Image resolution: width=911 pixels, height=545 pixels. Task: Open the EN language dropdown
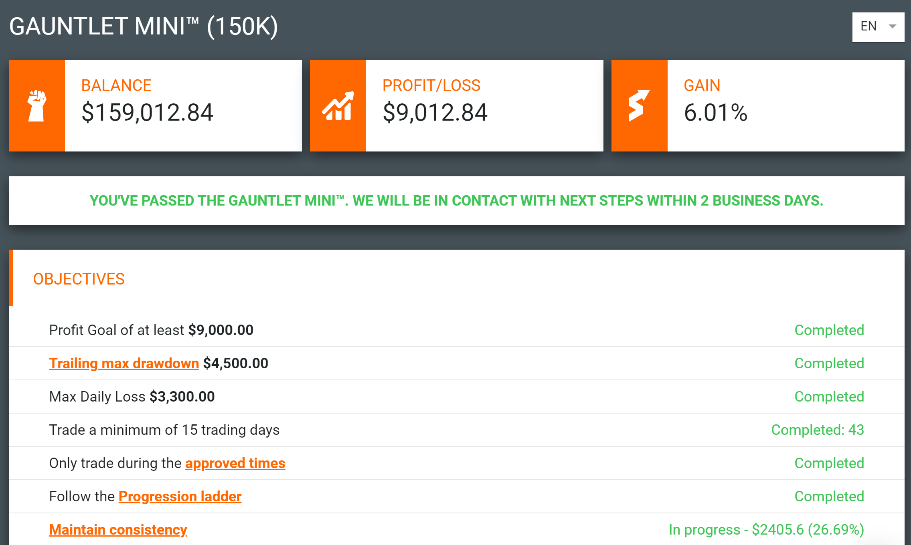click(x=878, y=27)
